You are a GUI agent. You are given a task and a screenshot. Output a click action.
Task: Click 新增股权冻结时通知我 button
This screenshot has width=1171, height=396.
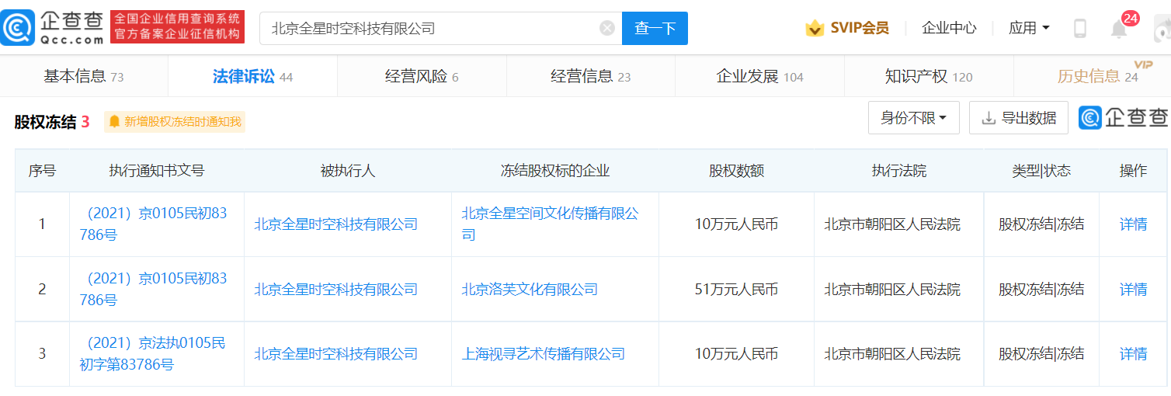click(x=175, y=122)
